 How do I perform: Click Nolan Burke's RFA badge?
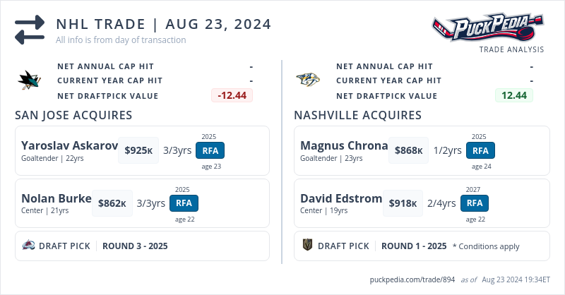point(184,203)
